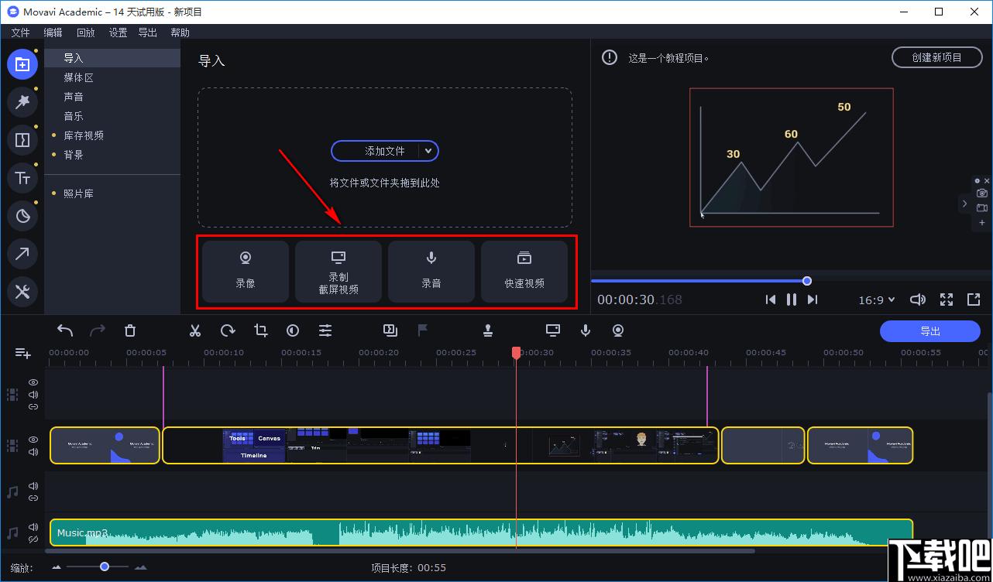This screenshot has height=582, width=993.
Task: Expand the 添加文件 dropdown arrow
Action: tap(428, 151)
